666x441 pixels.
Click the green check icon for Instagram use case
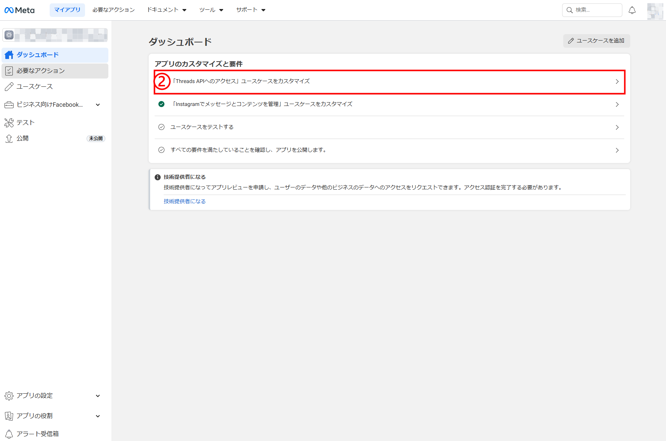point(161,104)
